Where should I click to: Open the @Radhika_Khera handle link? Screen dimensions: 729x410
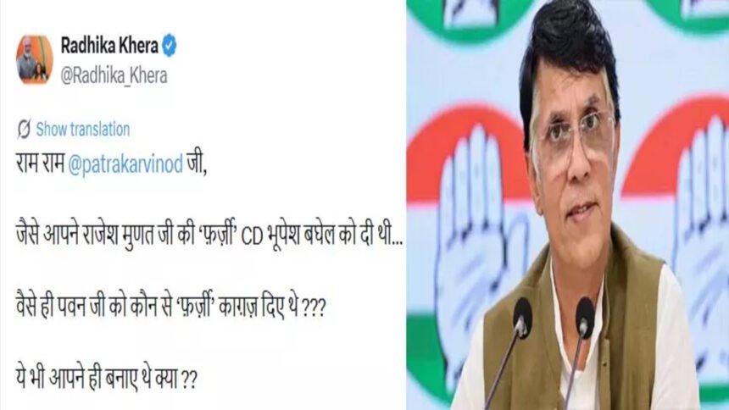coord(114,76)
